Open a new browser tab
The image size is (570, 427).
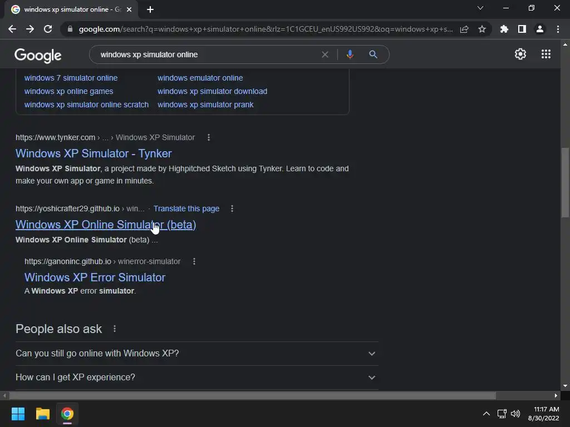point(150,9)
